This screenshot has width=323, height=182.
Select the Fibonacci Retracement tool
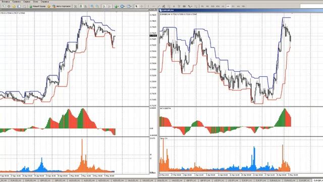(169, 7)
